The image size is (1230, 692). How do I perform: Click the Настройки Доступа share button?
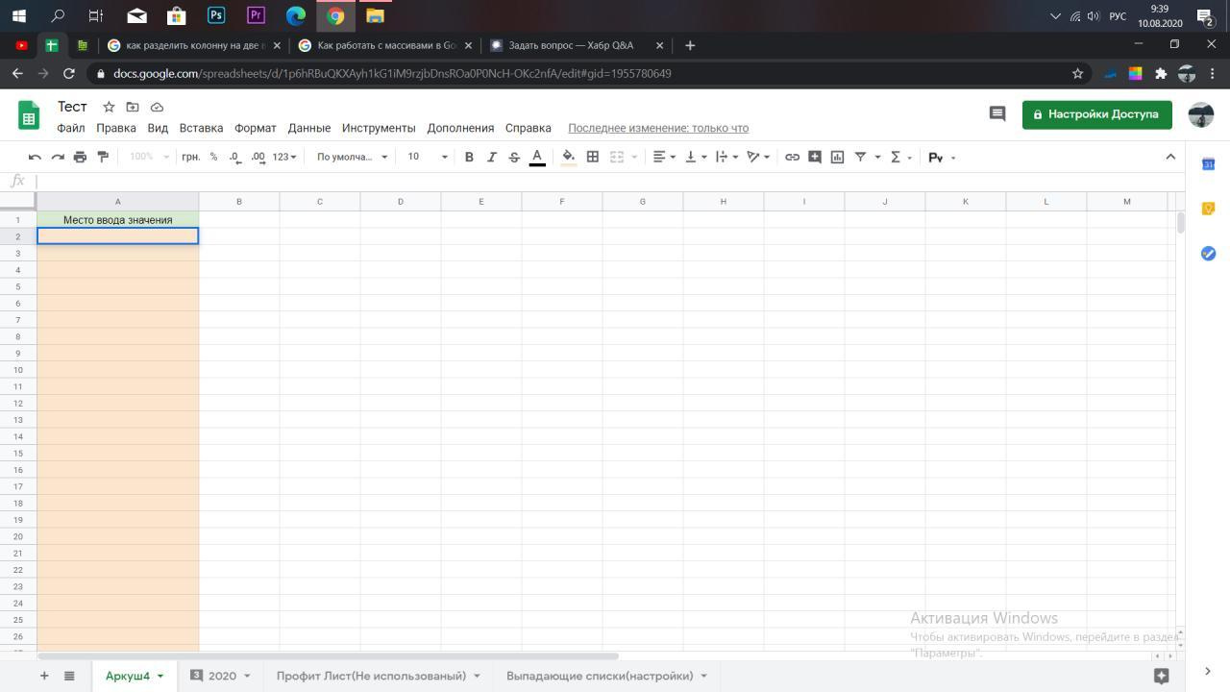pyautogui.click(x=1096, y=114)
